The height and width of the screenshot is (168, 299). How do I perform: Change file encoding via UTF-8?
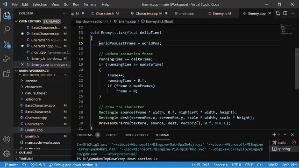click(x=236, y=165)
